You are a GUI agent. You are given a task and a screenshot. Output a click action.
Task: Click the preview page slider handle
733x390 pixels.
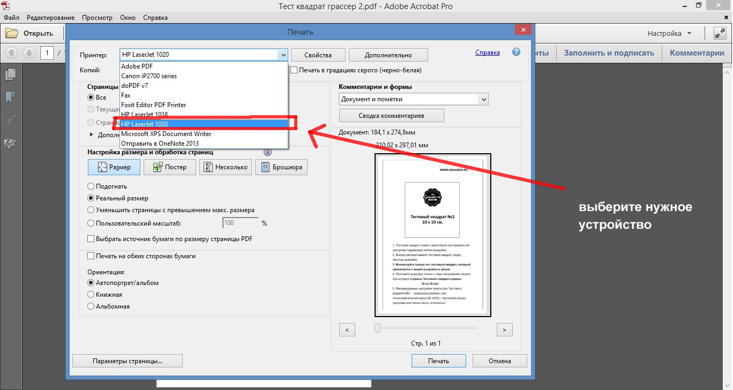click(x=377, y=328)
